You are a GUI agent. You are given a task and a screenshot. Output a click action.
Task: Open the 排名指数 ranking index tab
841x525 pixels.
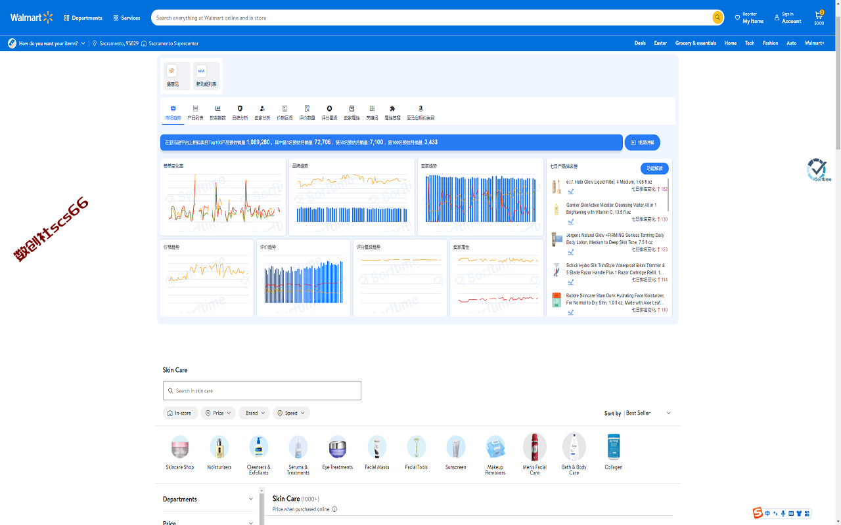click(217, 113)
